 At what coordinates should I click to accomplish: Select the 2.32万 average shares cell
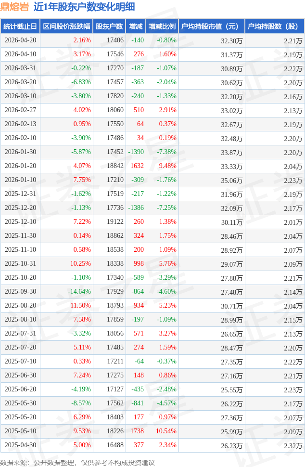point(292,446)
